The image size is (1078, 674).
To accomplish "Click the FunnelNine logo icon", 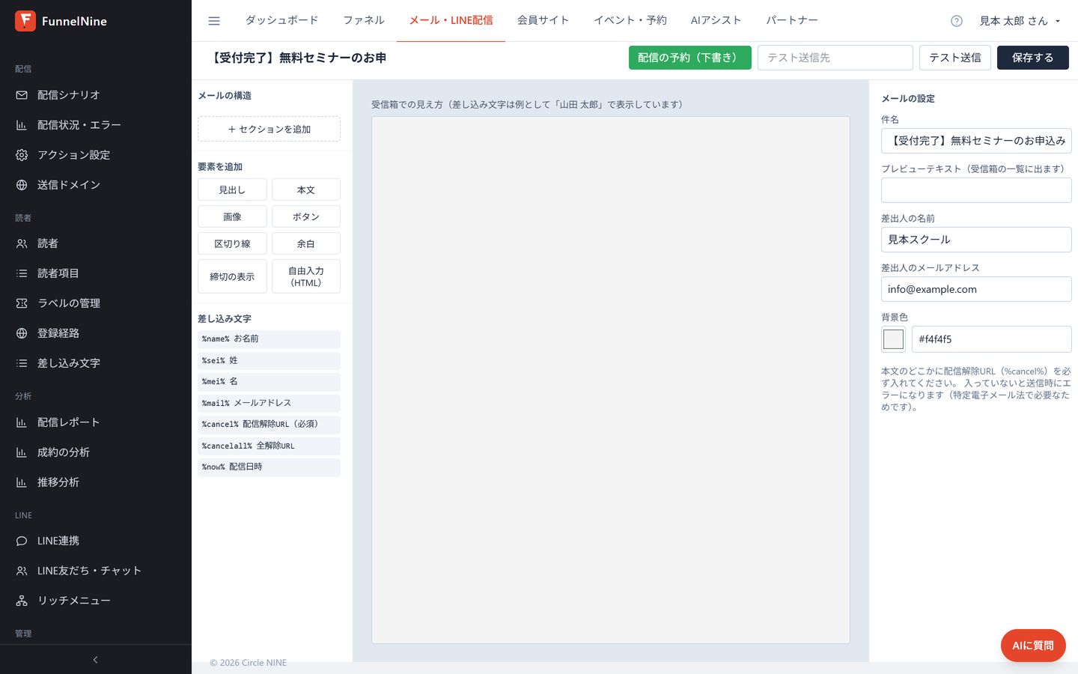I will coord(25,21).
